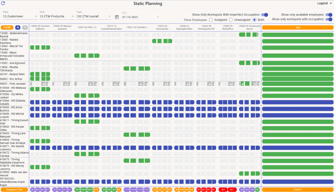Click the orange Occupation Total badge
This screenshot has height=192, width=334.
(x=15, y=189)
